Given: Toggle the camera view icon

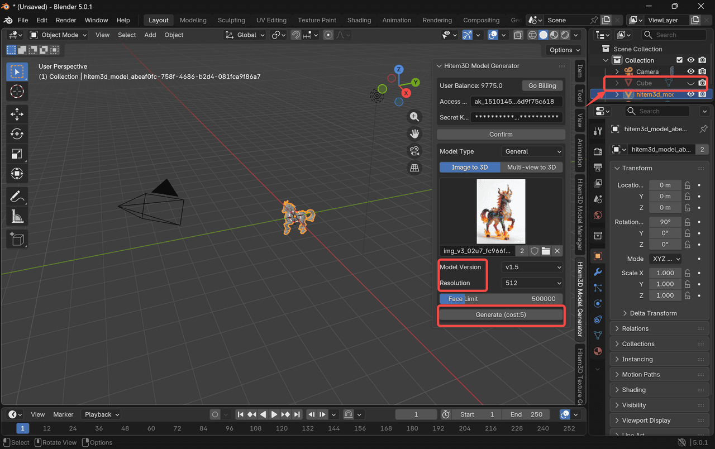Looking at the screenshot, I should tap(414, 151).
